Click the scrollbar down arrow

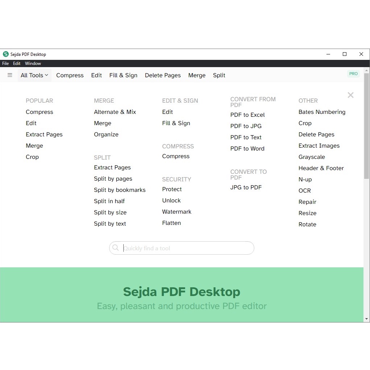(x=367, y=319)
